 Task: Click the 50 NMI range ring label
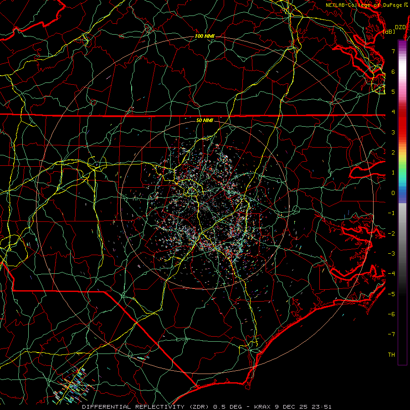(x=205, y=120)
